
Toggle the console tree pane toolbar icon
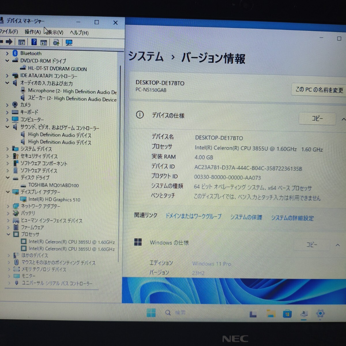point(21,42)
